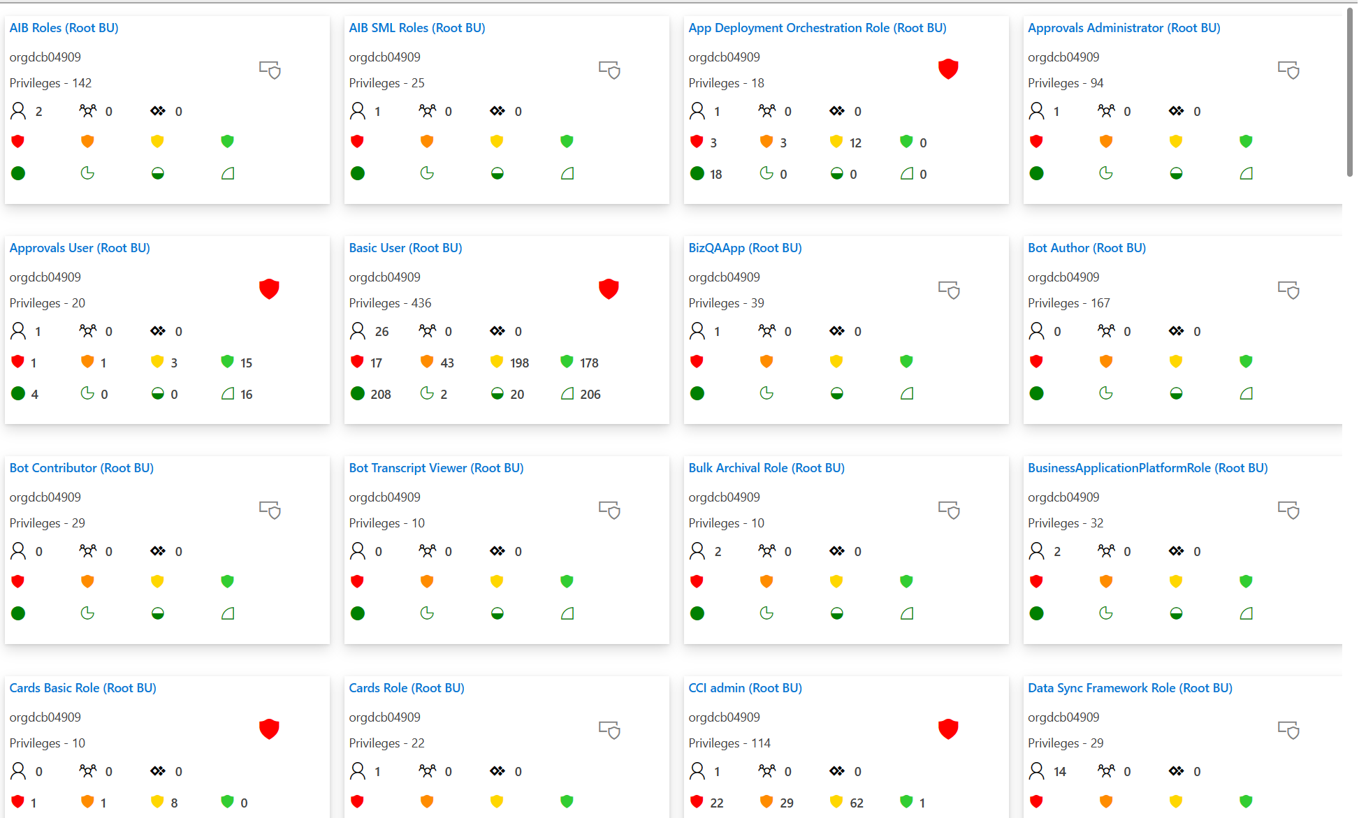Screen dimensions: 1359x818
Task: Click the half-filled circle icon on Basic User card
Action: click(x=496, y=393)
